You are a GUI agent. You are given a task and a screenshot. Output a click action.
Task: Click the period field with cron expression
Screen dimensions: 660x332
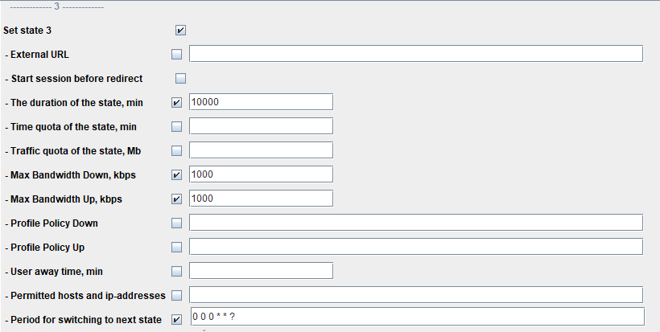coord(415,317)
